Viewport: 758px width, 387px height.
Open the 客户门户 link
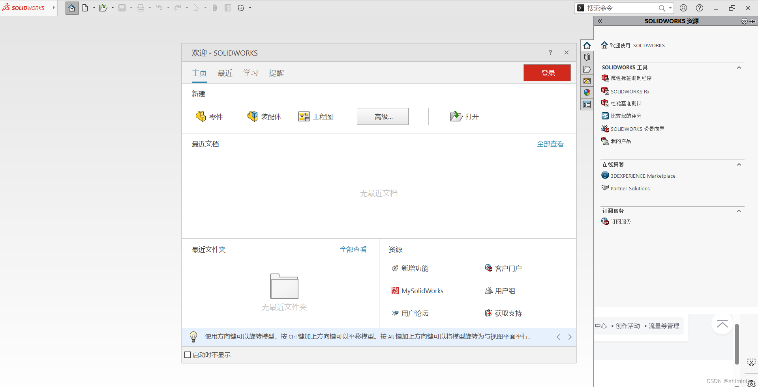click(503, 268)
